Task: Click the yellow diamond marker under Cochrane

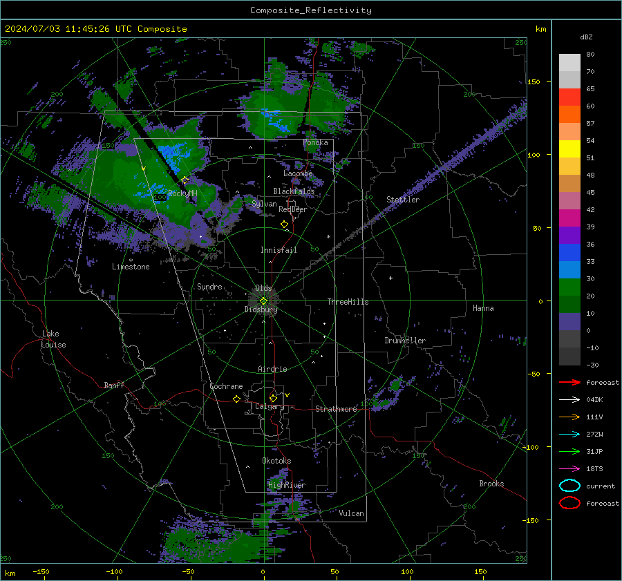Action: click(x=236, y=399)
